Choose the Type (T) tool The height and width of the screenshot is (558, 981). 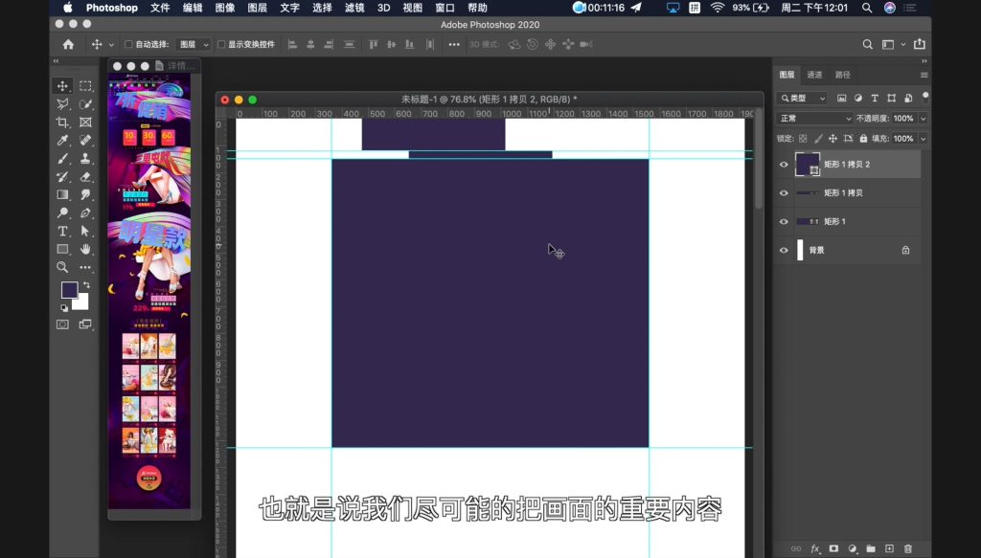tap(62, 232)
